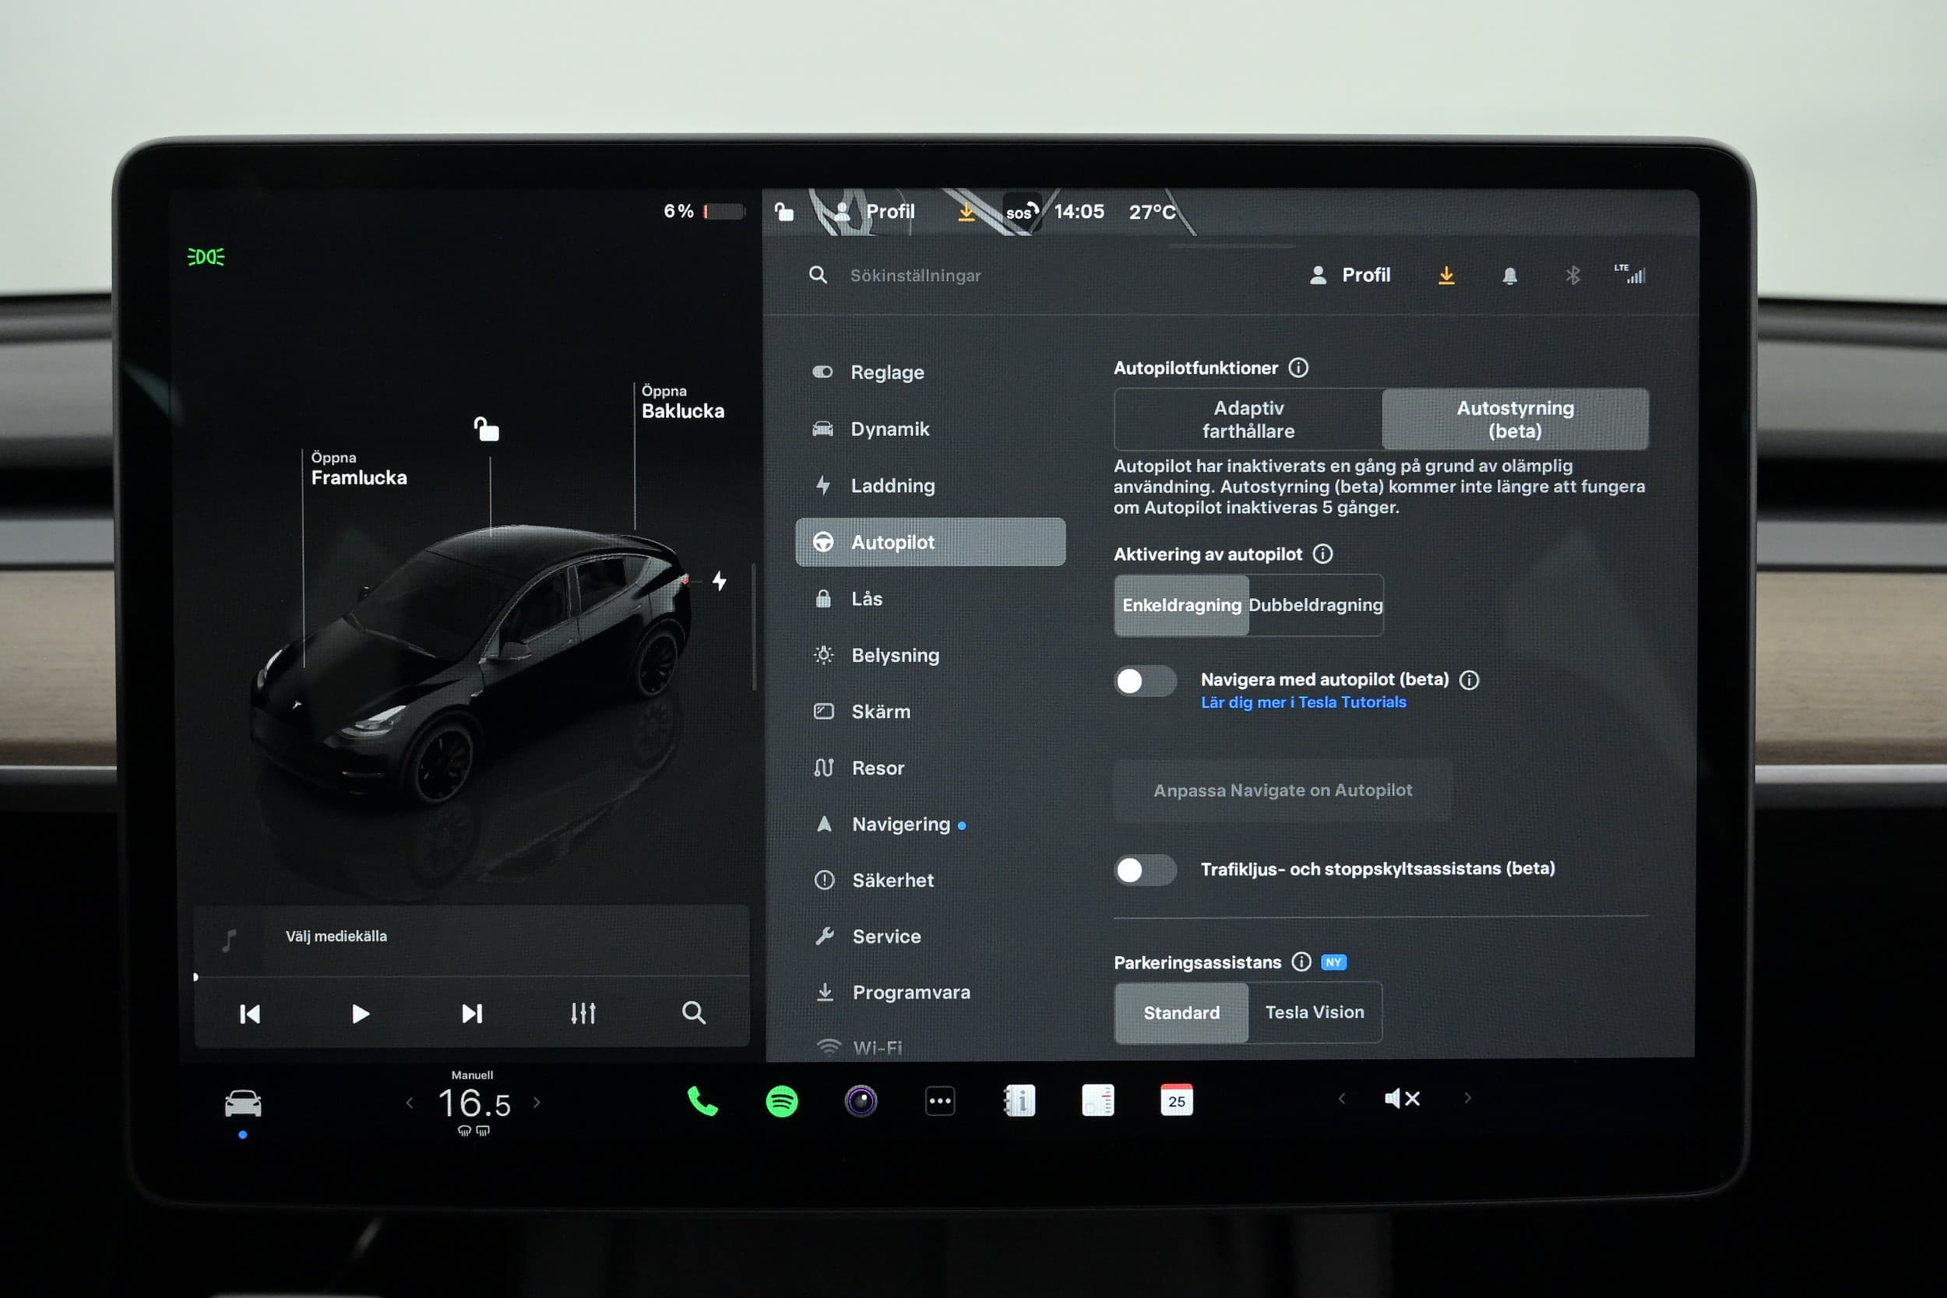
Task: Tap the LTE signal strength icon
Action: [x=1630, y=274]
